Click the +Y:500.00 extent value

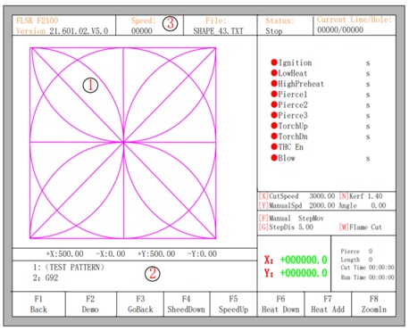(x=156, y=254)
